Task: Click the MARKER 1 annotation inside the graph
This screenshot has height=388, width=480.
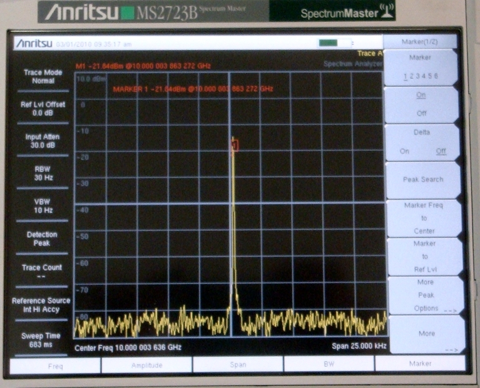Action: pyautogui.click(x=193, y=89)
